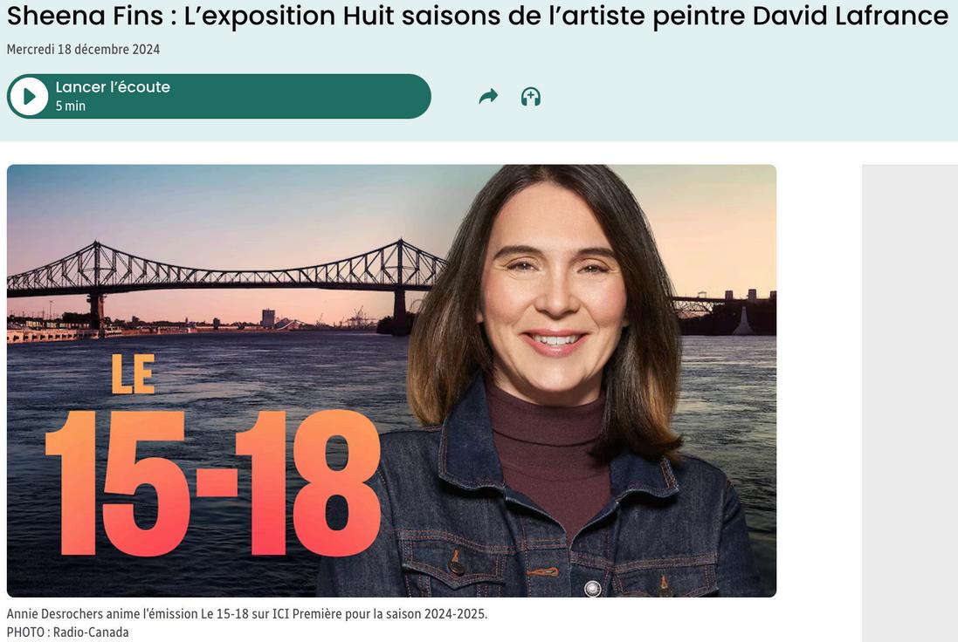958x642 pixels.
Task: Click the PHOTO : Radio-Canada credit
Action: pos(68,632)
